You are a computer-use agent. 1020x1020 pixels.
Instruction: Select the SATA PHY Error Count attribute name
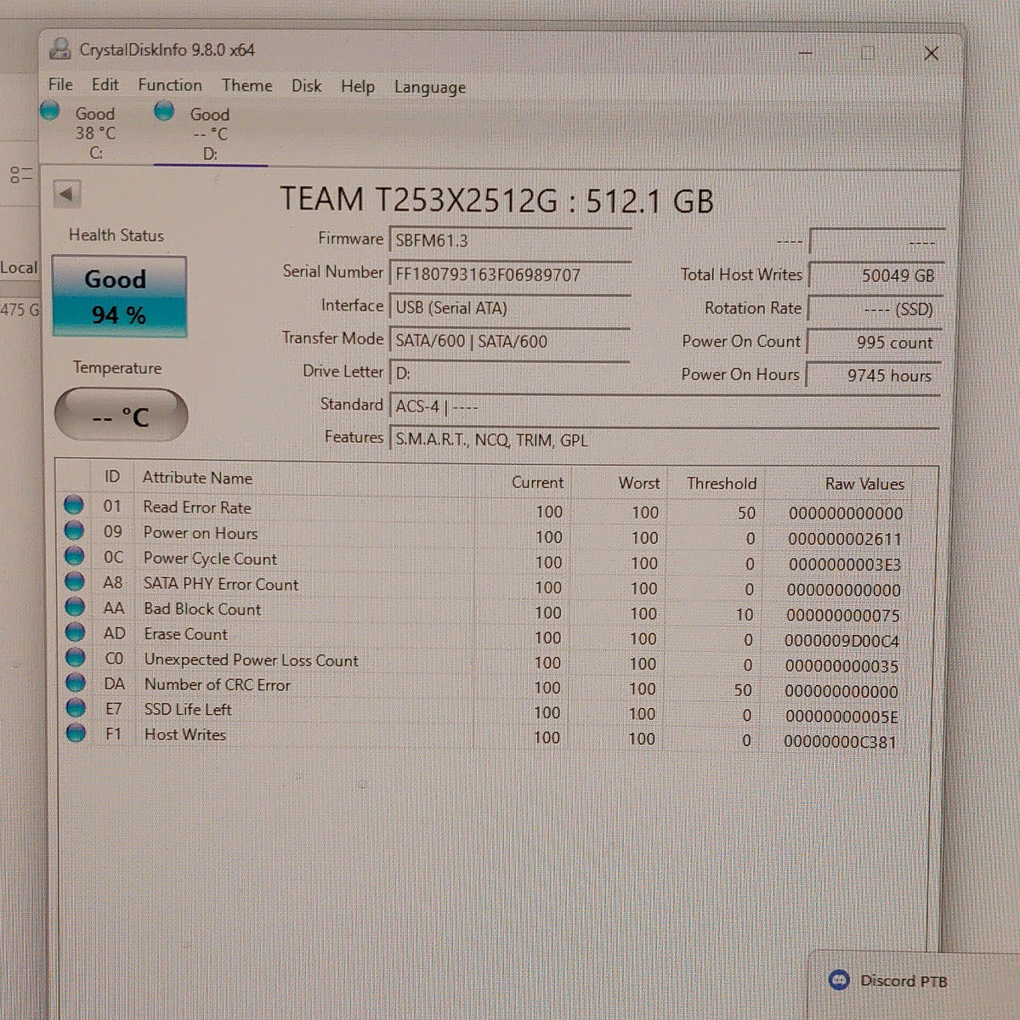click(221, 584)
